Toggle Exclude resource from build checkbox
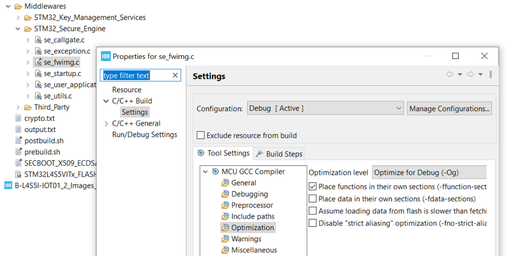Viewport: 518px width, 256px height. tap(201, 135)
